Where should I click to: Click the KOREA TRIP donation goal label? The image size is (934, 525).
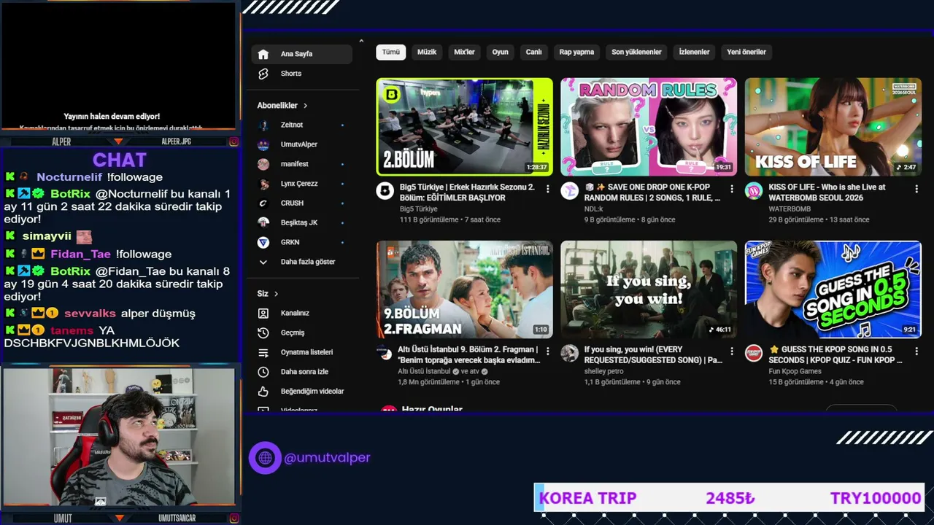click(587, 499)
